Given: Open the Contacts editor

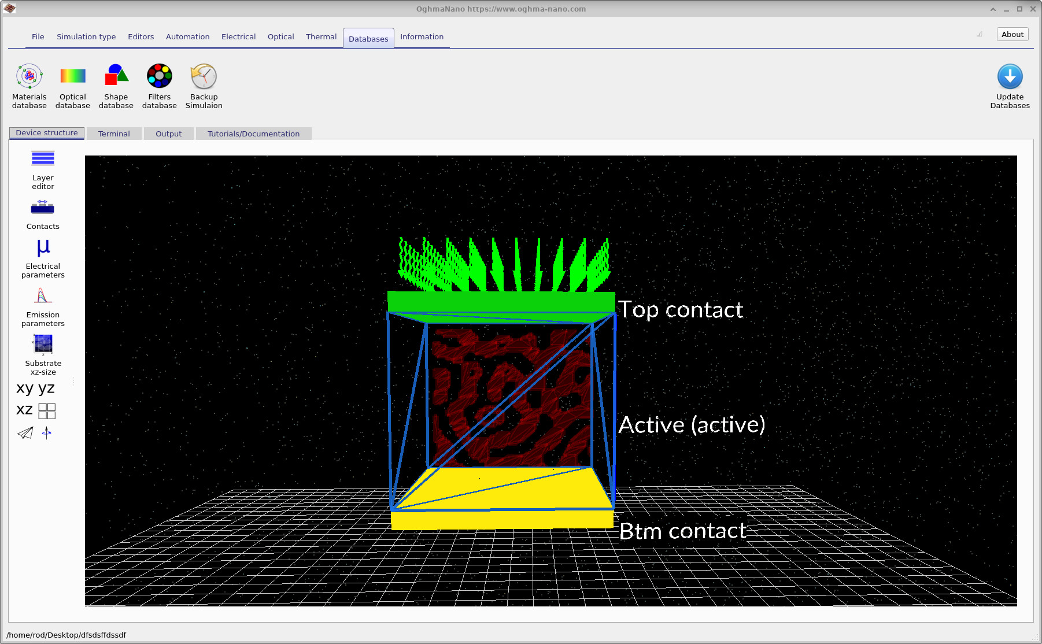Looking at the screenshot, I should tap(42, 214).
